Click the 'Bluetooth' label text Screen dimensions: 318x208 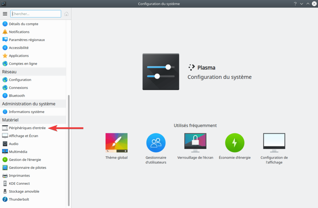point(17,96)
